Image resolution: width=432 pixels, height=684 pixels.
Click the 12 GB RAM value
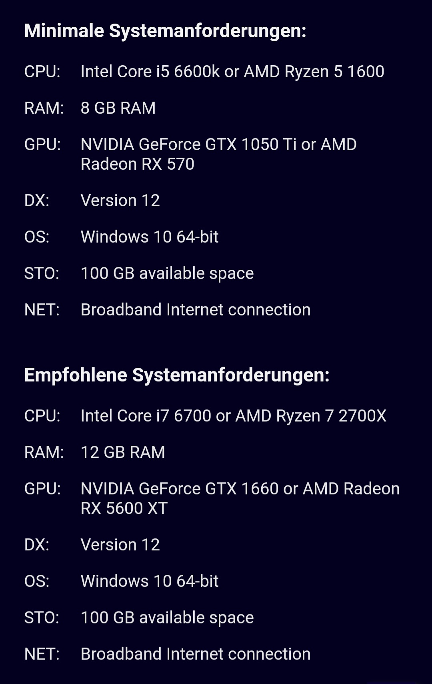pyautogui.click(x=123, y=452)
